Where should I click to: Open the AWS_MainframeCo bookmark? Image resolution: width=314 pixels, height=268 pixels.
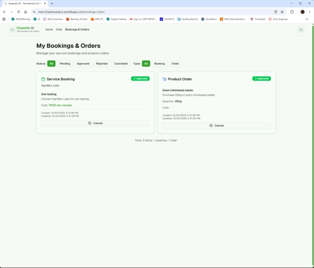pyautogui.click(x=233, y=19)
